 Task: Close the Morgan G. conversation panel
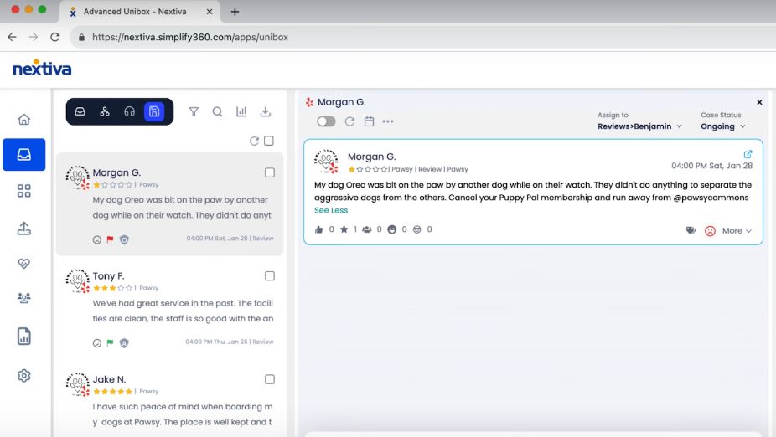tap(759, 102)
